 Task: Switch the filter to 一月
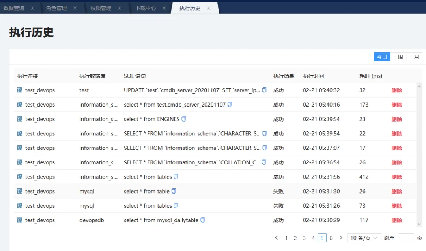(x=414, y=57)
